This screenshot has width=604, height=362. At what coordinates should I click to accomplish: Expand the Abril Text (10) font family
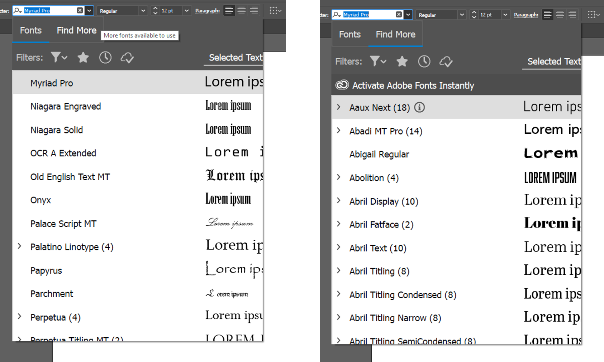(338, 247)
